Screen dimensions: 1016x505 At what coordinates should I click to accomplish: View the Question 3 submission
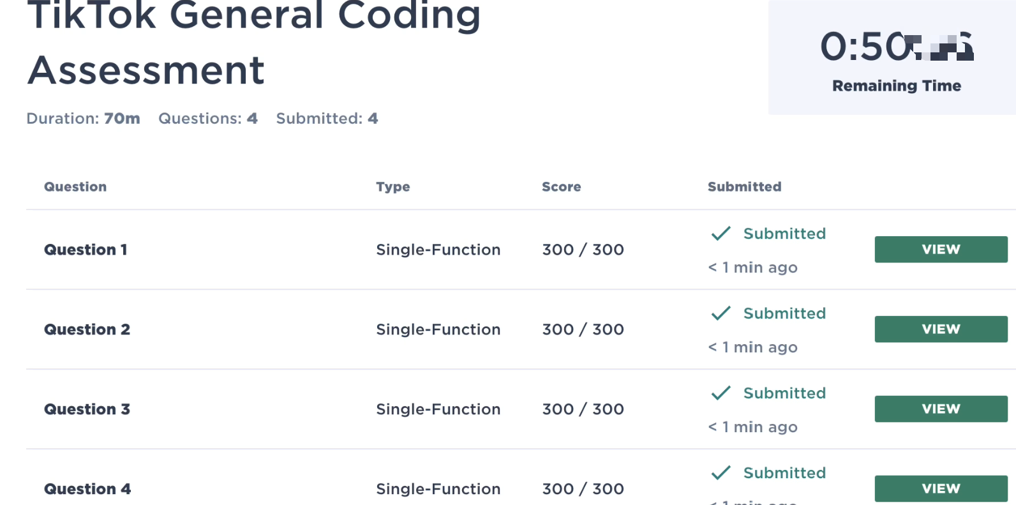(x=940, y=409)
